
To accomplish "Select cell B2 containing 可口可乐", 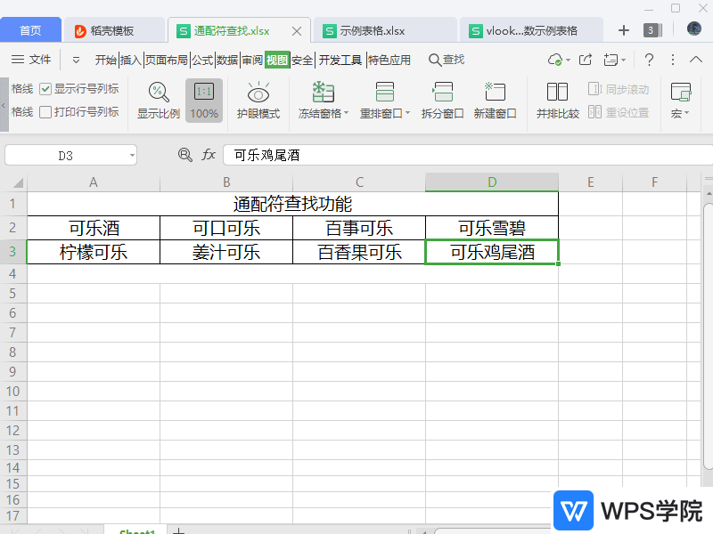I will click(226, 228).
